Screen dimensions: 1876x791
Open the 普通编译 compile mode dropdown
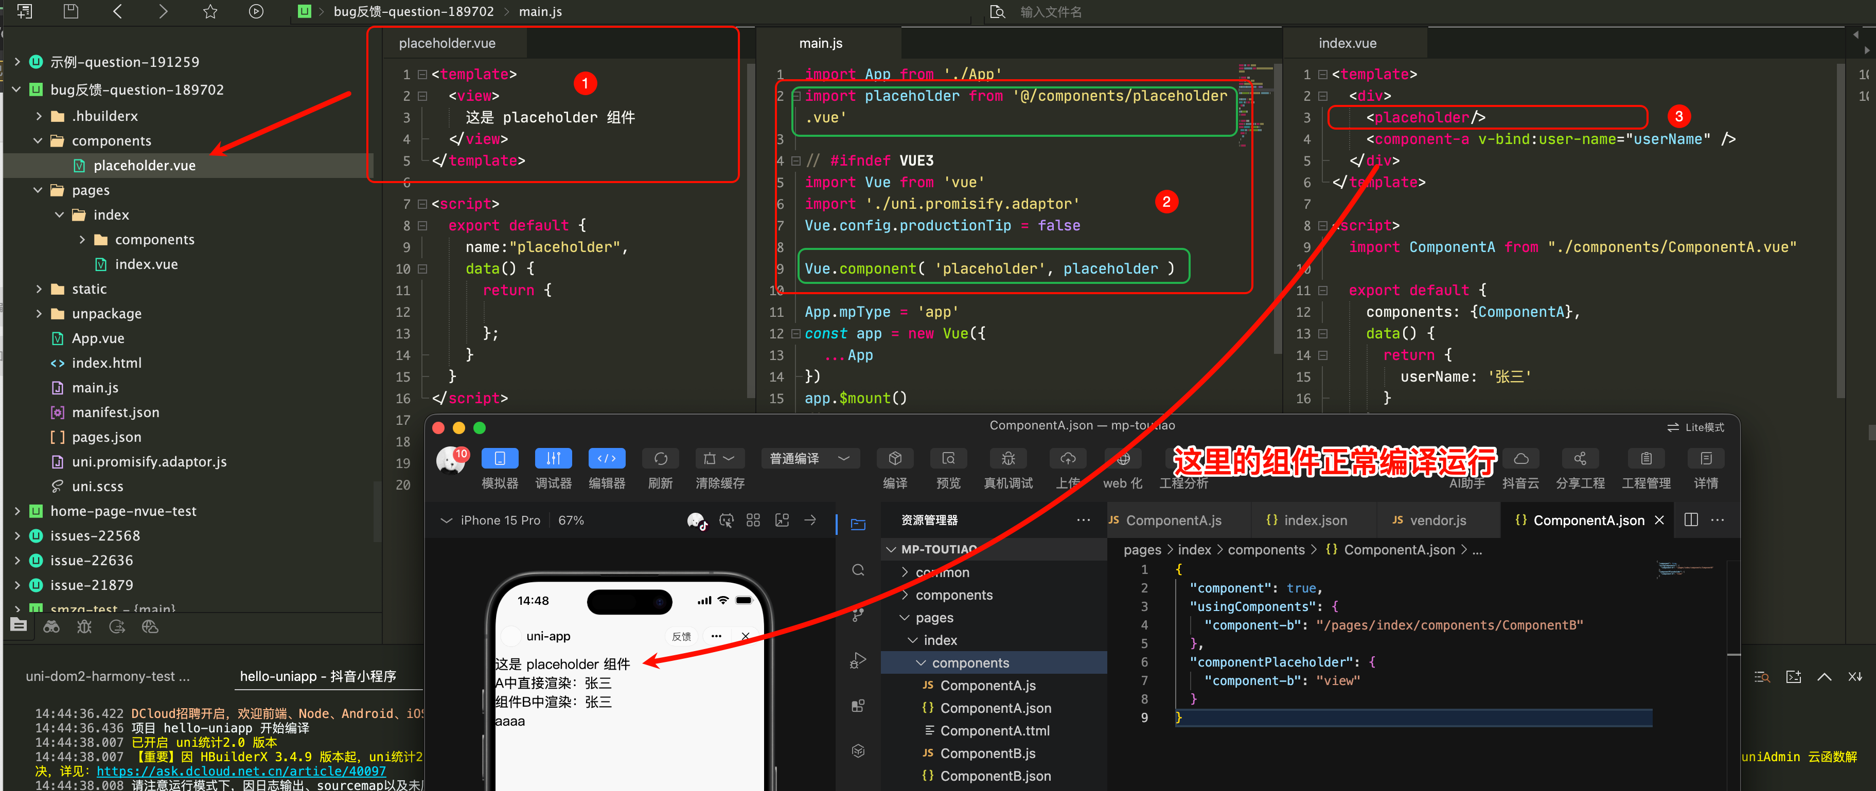click(809, 458)
